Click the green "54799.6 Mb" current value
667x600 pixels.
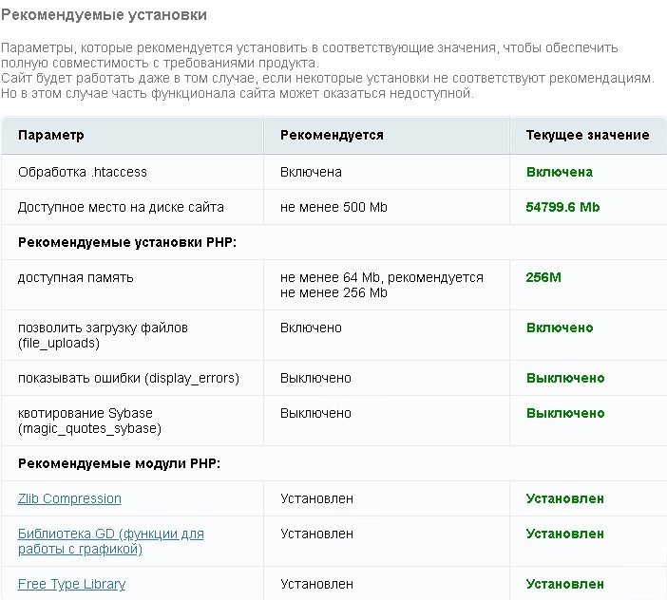[562, 207]
